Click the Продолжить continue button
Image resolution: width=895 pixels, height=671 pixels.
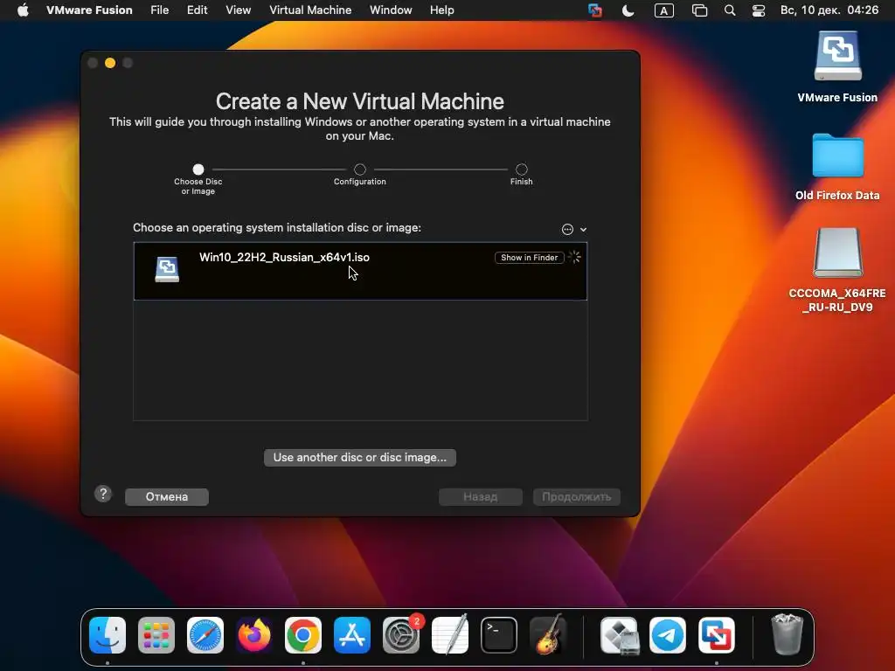tap(577, 497)
